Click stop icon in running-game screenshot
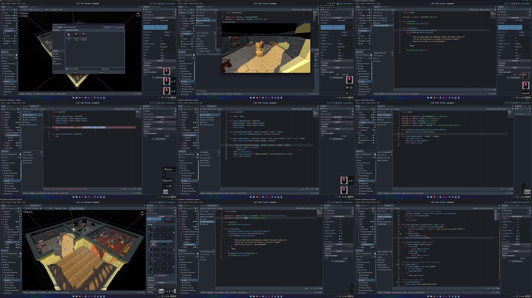 (x=332, y=4)
